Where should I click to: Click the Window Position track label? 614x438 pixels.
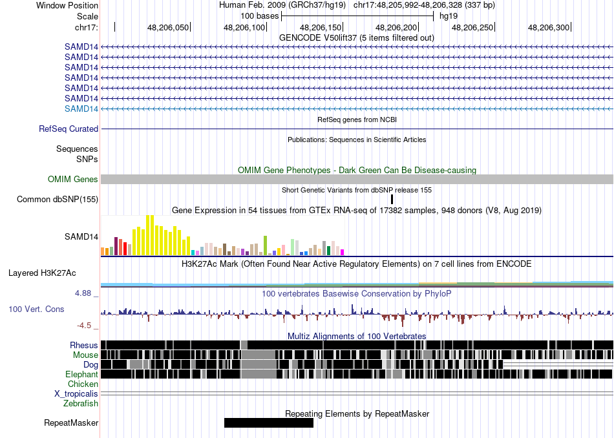[67, 5]
